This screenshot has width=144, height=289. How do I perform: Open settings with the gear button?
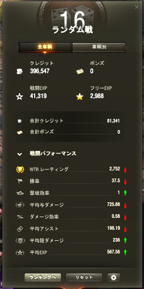114,277
